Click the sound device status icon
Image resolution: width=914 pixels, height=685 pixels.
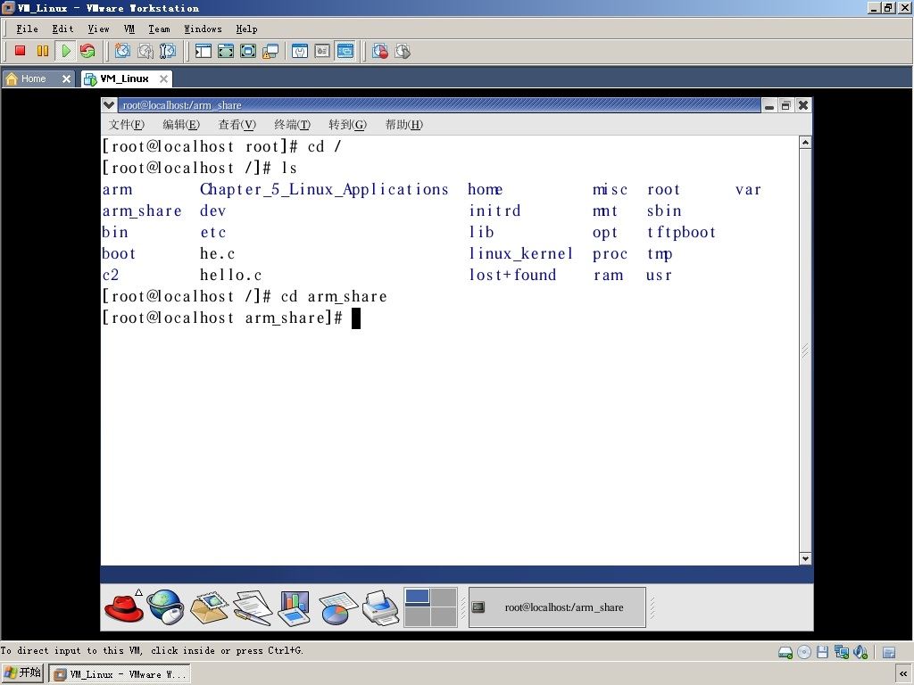coord(860,652)
